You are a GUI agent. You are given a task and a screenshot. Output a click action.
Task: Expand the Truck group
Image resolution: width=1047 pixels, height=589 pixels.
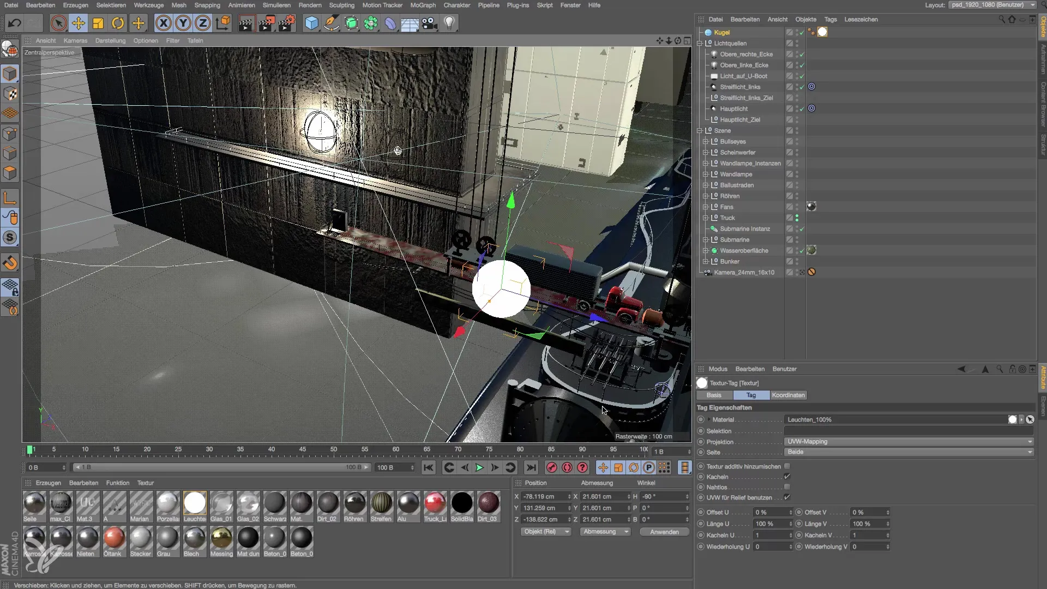click(x=705, y=218)
